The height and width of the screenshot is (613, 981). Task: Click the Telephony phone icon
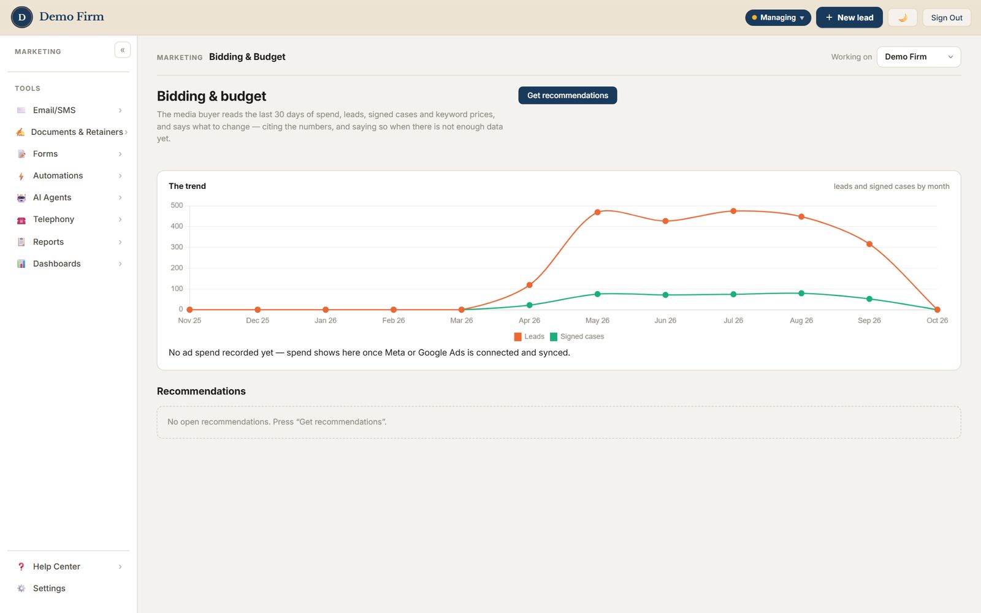[21, 219]
